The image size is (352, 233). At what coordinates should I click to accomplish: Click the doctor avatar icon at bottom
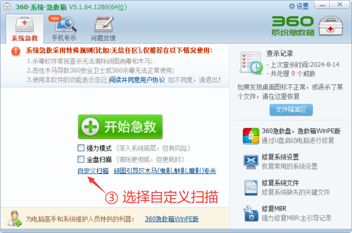(x=14, y=218)
